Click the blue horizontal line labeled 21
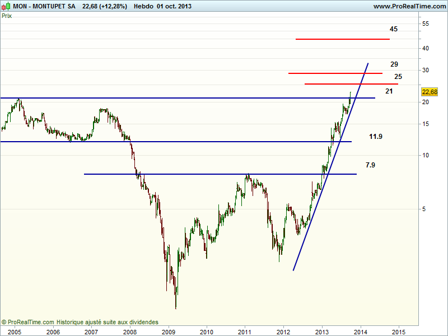The image size is (448, 336). (168, 98)
